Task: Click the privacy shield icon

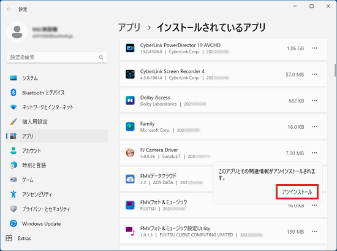Action: (13, 209)
